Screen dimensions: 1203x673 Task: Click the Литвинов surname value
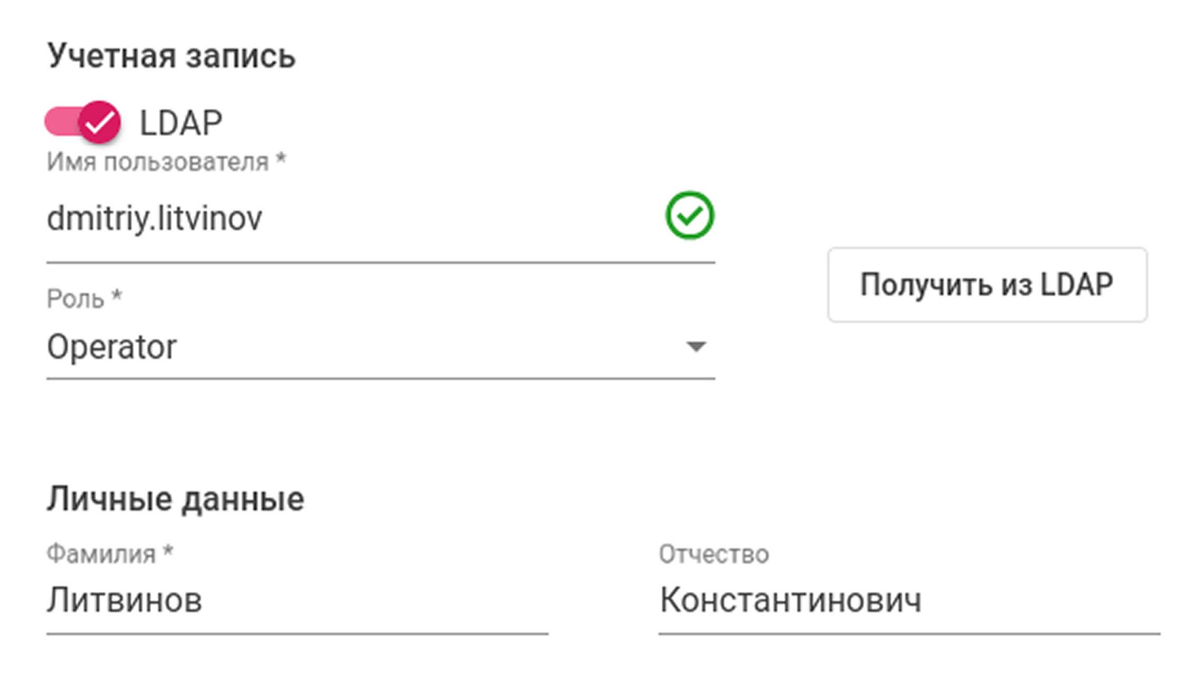point(125,600)
